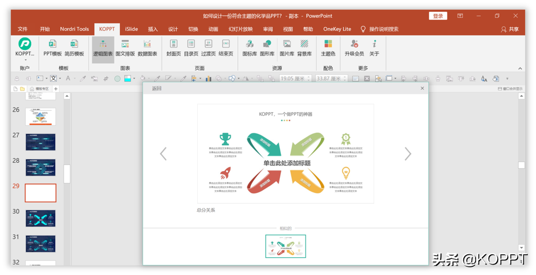Switch to the 动画 tab

pos(213,29)
